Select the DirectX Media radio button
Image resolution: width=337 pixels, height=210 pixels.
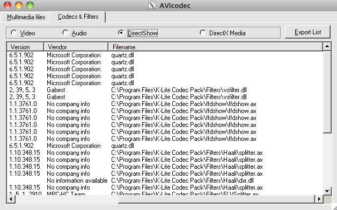[x=223, y=33]
